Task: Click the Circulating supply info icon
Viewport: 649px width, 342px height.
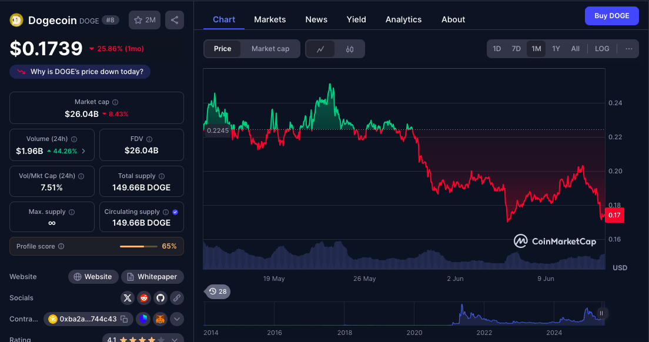Action: pyautogui.click(x=166, y=212)
